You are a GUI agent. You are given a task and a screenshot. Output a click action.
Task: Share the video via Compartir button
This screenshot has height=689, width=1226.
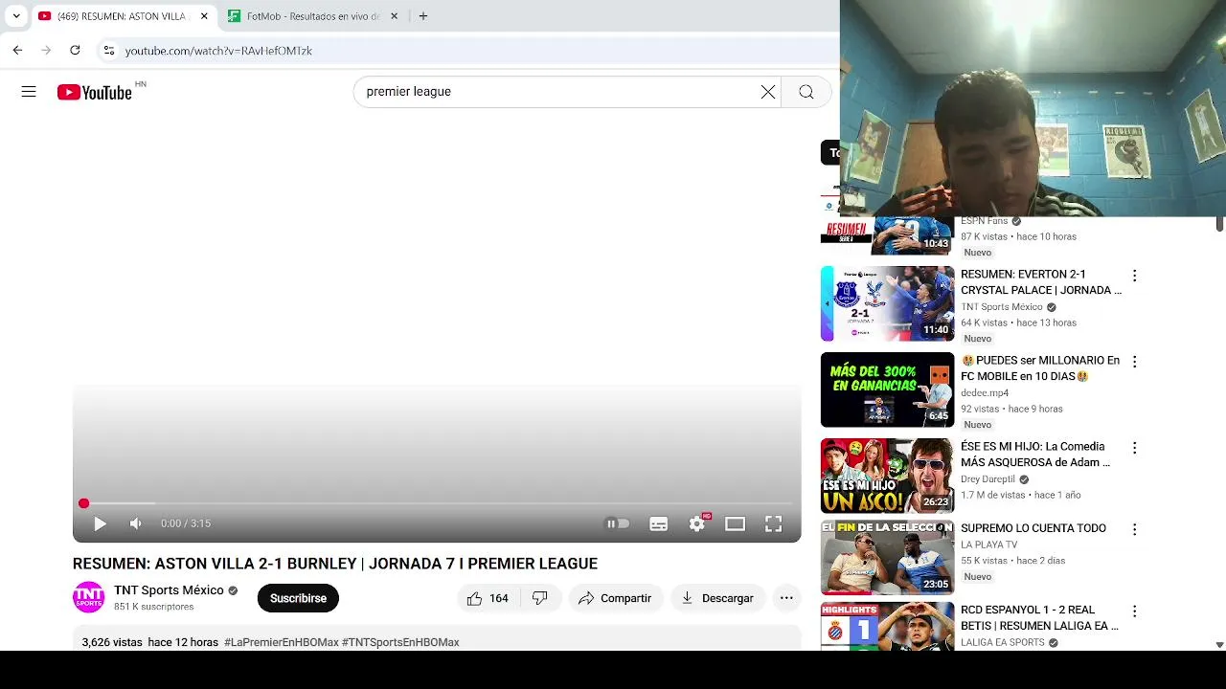(615, 598)
